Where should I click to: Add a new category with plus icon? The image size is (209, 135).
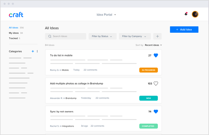click(33, 51)
